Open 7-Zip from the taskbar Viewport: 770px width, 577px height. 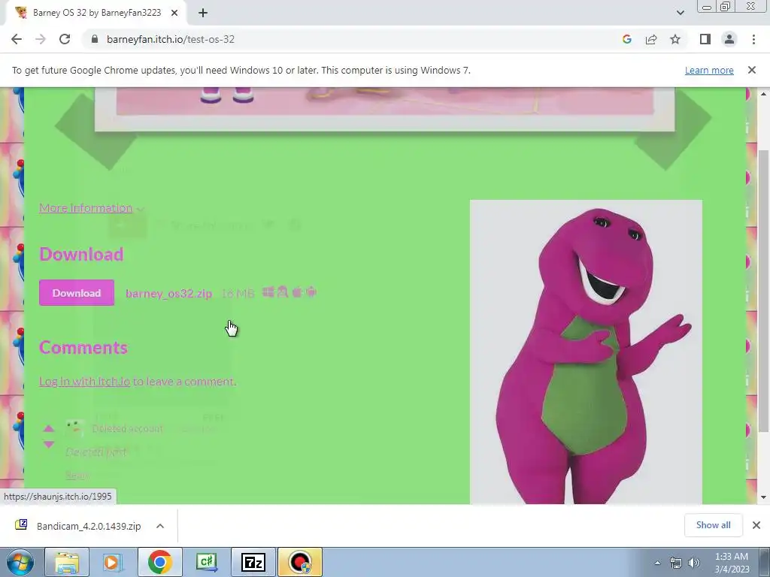(x=253, y=562)
